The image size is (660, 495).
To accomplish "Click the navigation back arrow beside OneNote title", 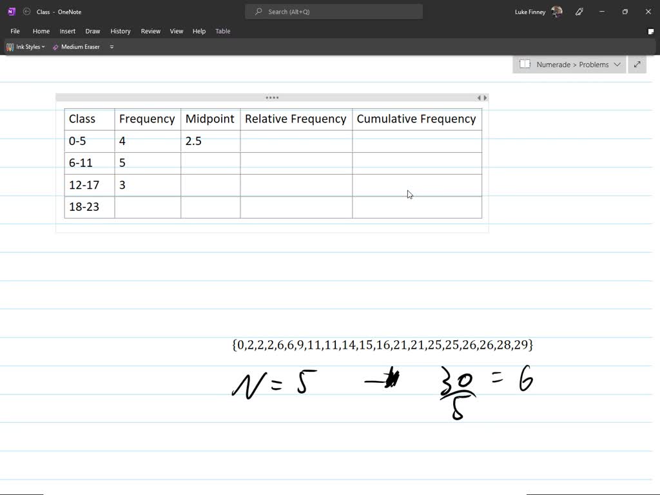I will click(x=26, y=11).
